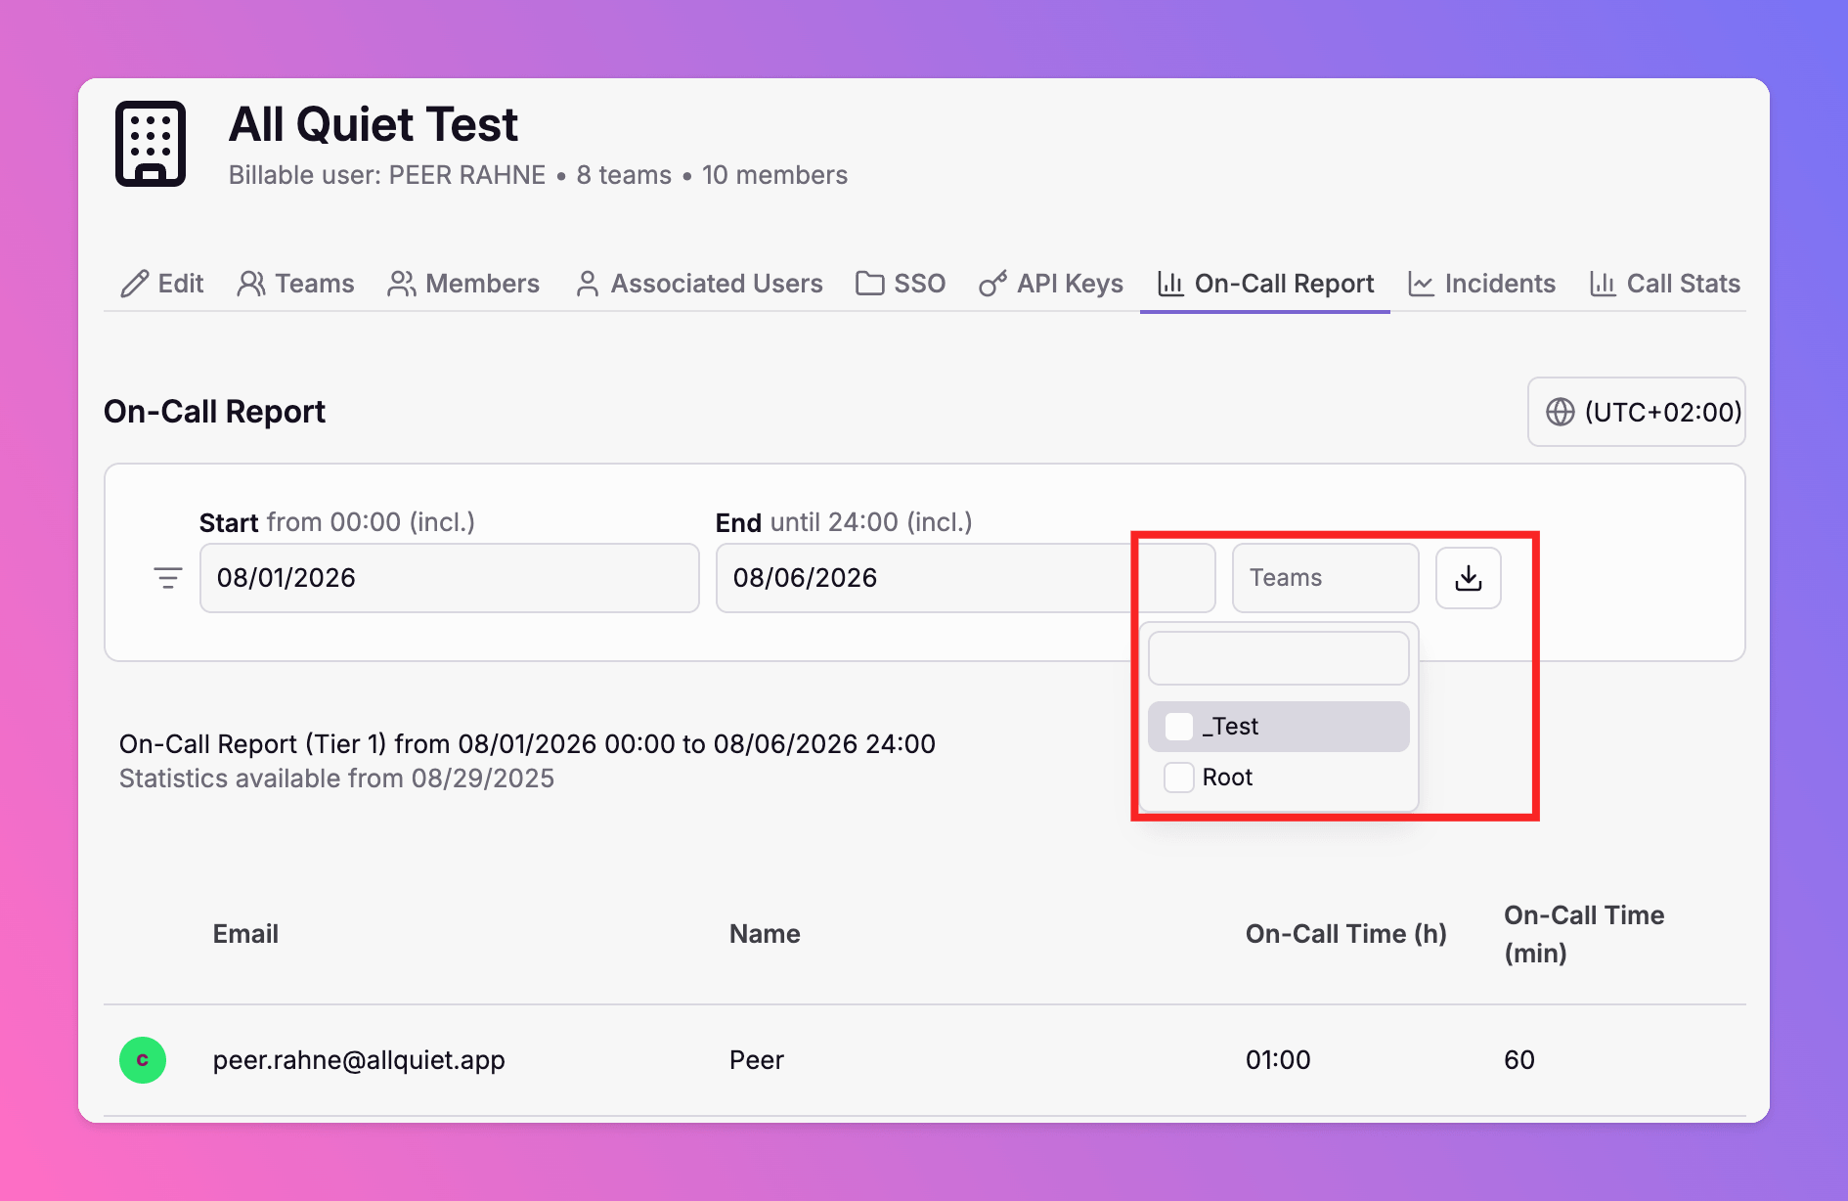Click peer.rahne@allquiet.app email
Viewport: 1848px width, 1201px height.
(359, 1060)
